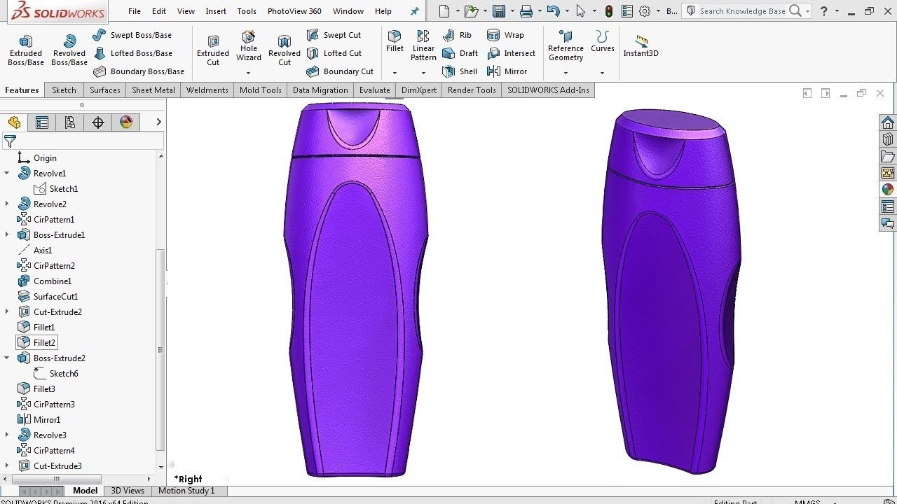Open the Curves tool
The image size is (897, 504).
602,41
